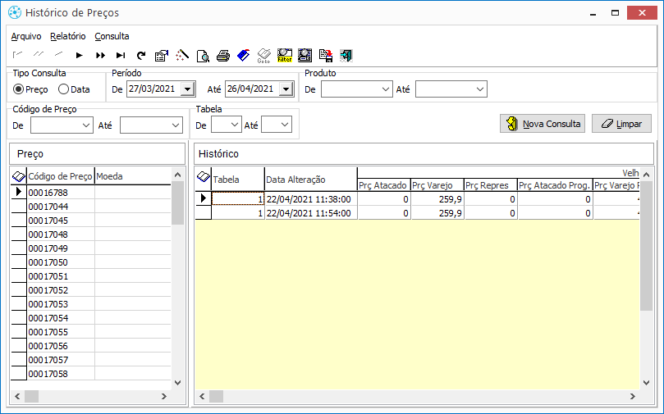Click the Histórico horizontal scrollbar thumb
Screen dimensions: 664x414
coord(216,396)
